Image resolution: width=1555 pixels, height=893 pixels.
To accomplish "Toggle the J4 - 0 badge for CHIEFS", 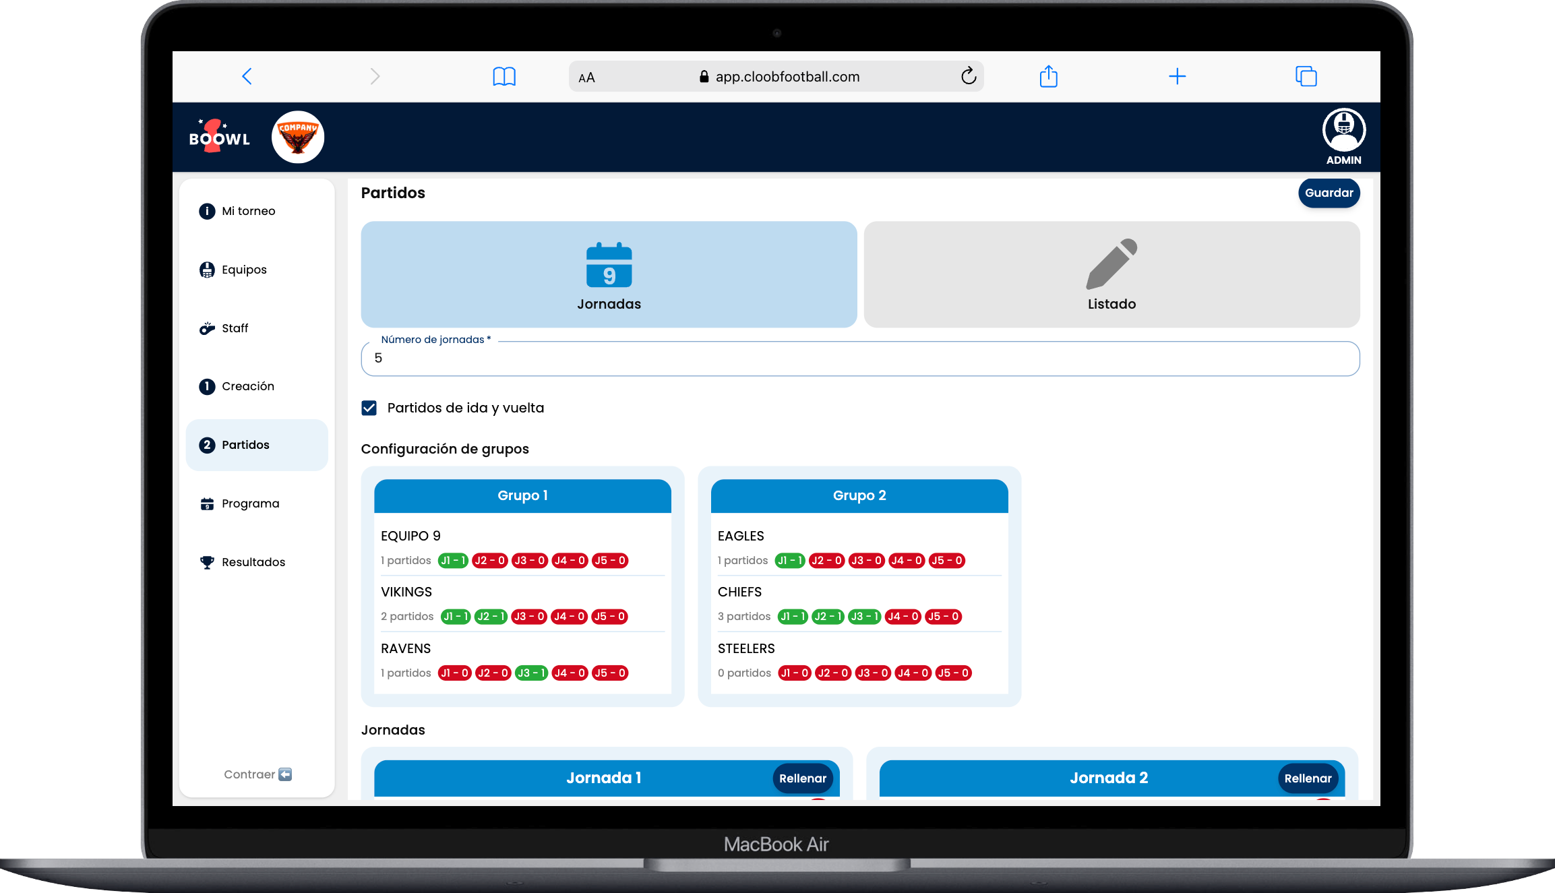I will pyautogui.click(x=903, y=616).
